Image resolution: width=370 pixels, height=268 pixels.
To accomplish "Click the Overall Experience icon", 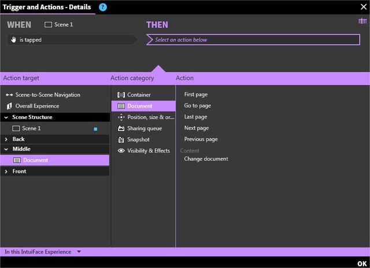I will pos(9,106).
